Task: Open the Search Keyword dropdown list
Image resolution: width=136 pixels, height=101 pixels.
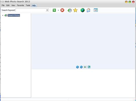Action: (x=47, y=10)
